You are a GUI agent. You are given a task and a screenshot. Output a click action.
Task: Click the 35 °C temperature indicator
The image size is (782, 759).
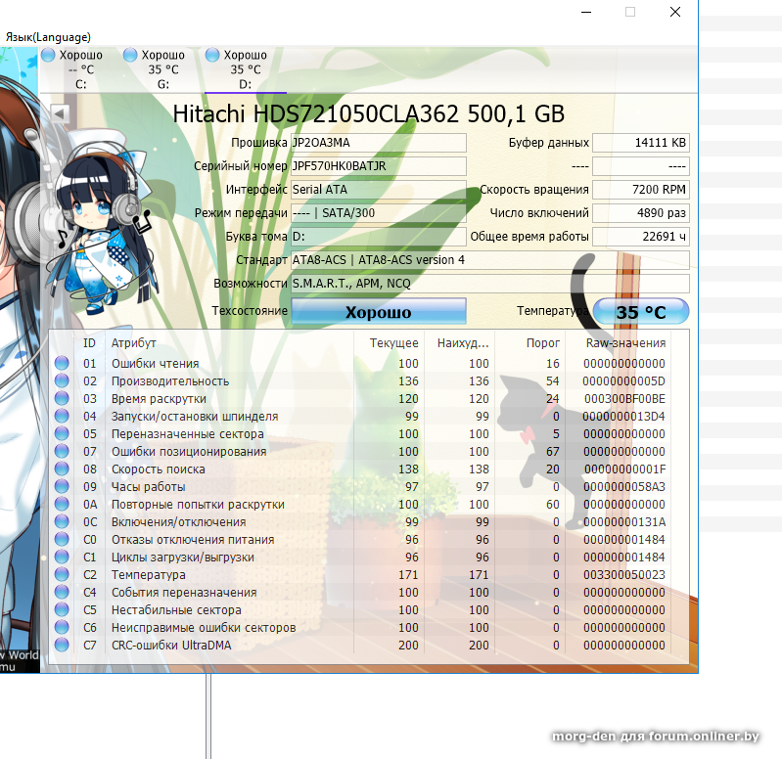point(641,312)
